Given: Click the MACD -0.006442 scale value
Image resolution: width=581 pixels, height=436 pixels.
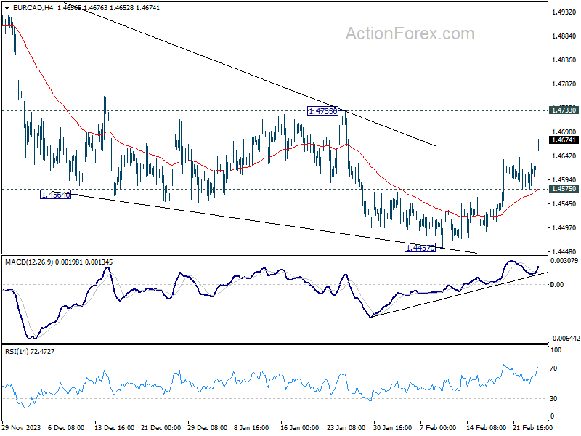Looking at the screenshot, I should click(x=565, y=339).
